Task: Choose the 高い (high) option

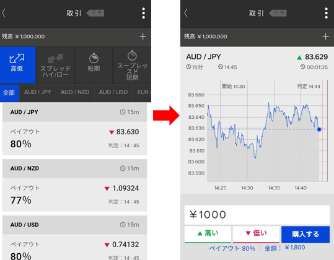Action: pyautogui.click(x=208, y=234)
